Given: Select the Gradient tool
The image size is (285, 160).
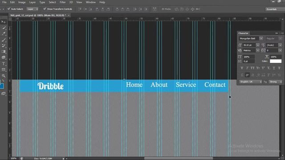Looking at the screenshot, I should click(x=4, y=52).
